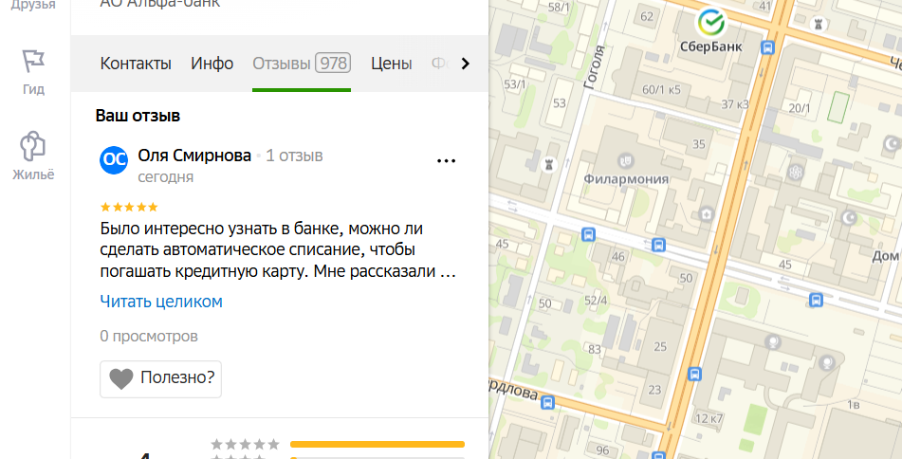Click the Гоголя street label
The height and width of the screenshot is (459, 902).
595,66
